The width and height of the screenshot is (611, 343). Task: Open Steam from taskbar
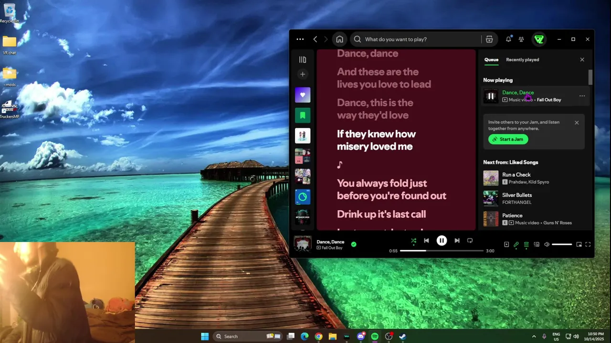[x=402, y=336]
